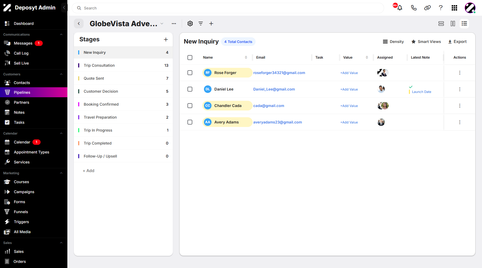Switch to list view
Image resolution: width=482 pixels, height=268 pixels.
coord(464,24)
